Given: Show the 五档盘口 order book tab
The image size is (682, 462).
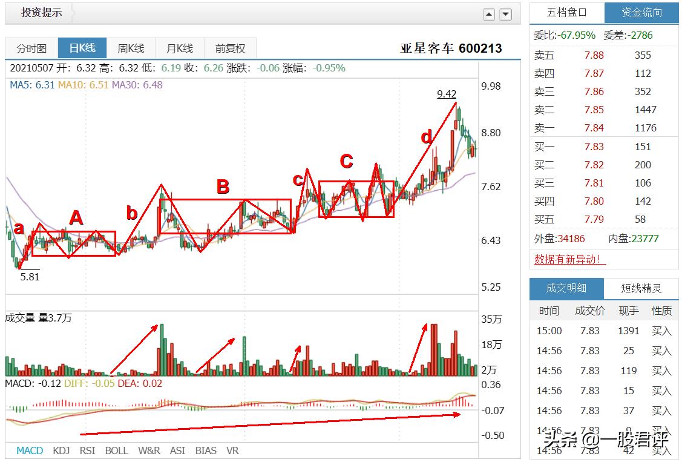Looking at the screenshot, I should [567, 13].
